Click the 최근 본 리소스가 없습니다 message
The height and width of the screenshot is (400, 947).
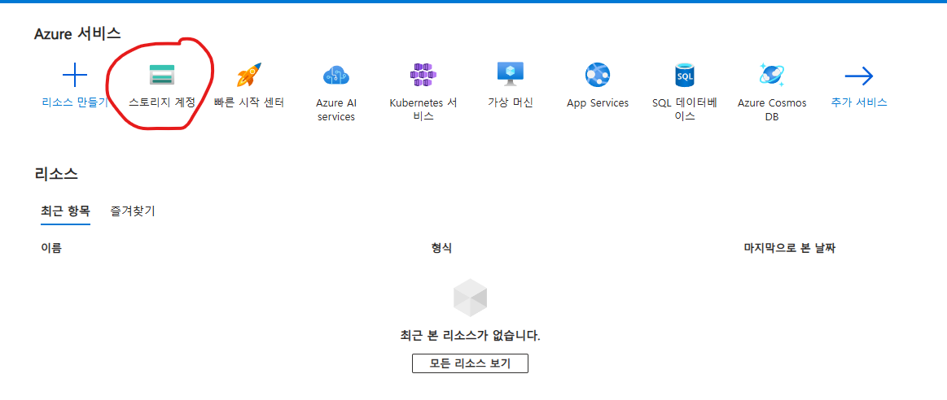(x=470, y=336)
